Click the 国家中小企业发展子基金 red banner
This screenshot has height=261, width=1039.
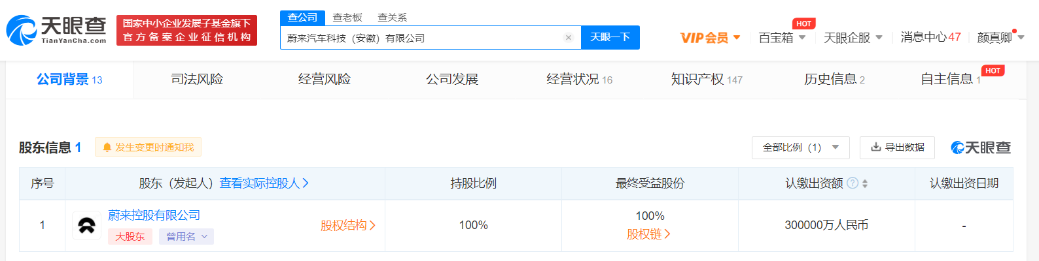(x=186, y=30)
